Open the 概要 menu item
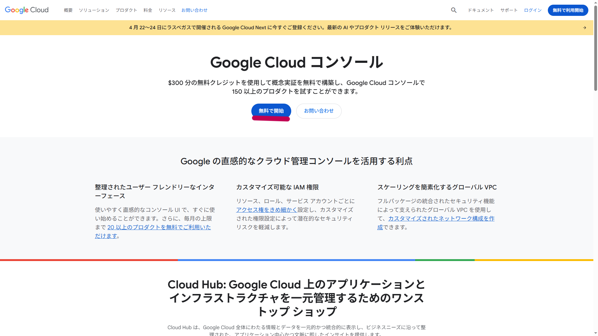598x336 pixels. tap(68, 10)
